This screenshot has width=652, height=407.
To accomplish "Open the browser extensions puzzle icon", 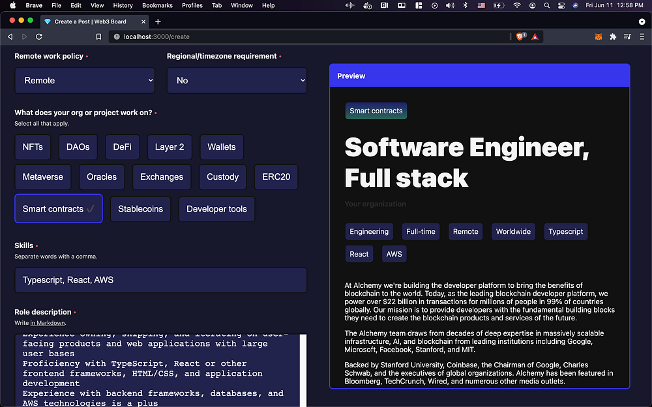I will [x=613, y=37].
